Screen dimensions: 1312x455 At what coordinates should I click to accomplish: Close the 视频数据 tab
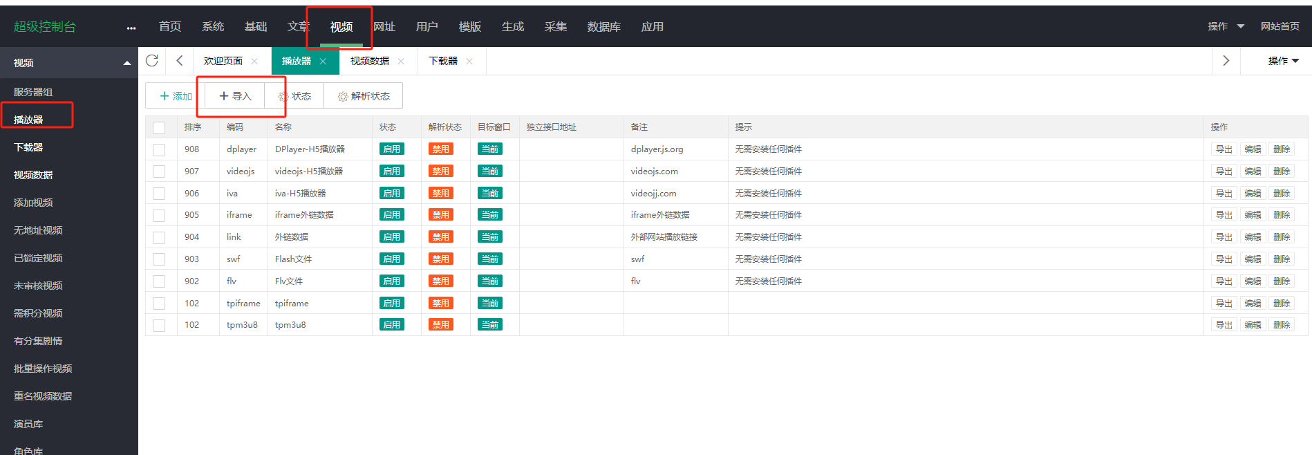click(x=401, y=61)
